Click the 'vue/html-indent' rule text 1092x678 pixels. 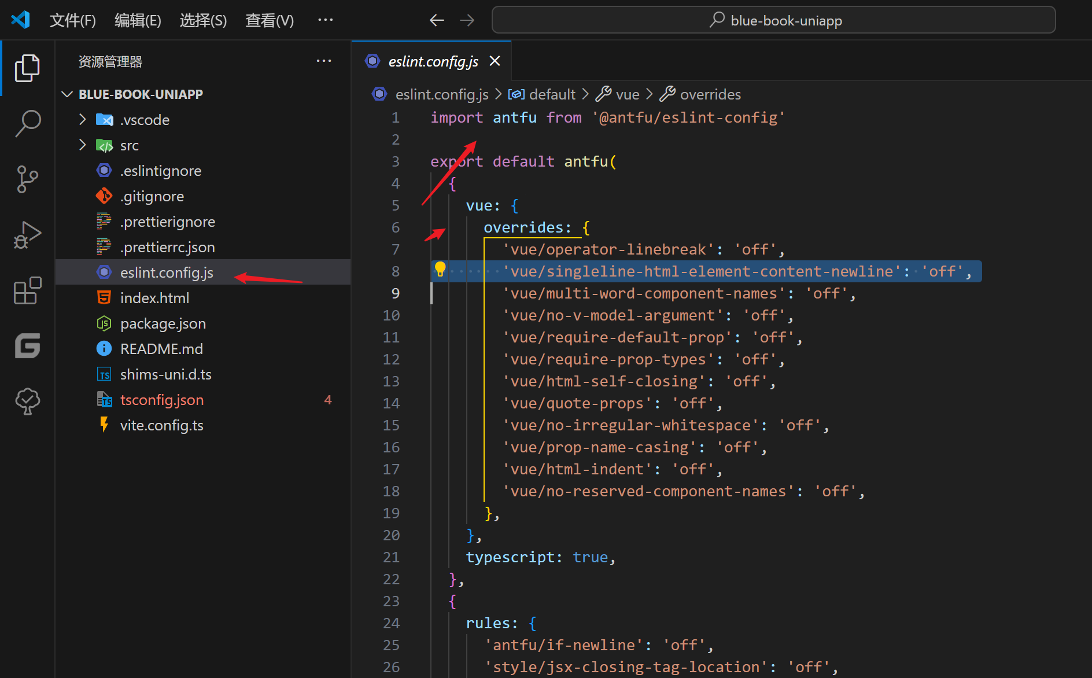coord(577,469)
